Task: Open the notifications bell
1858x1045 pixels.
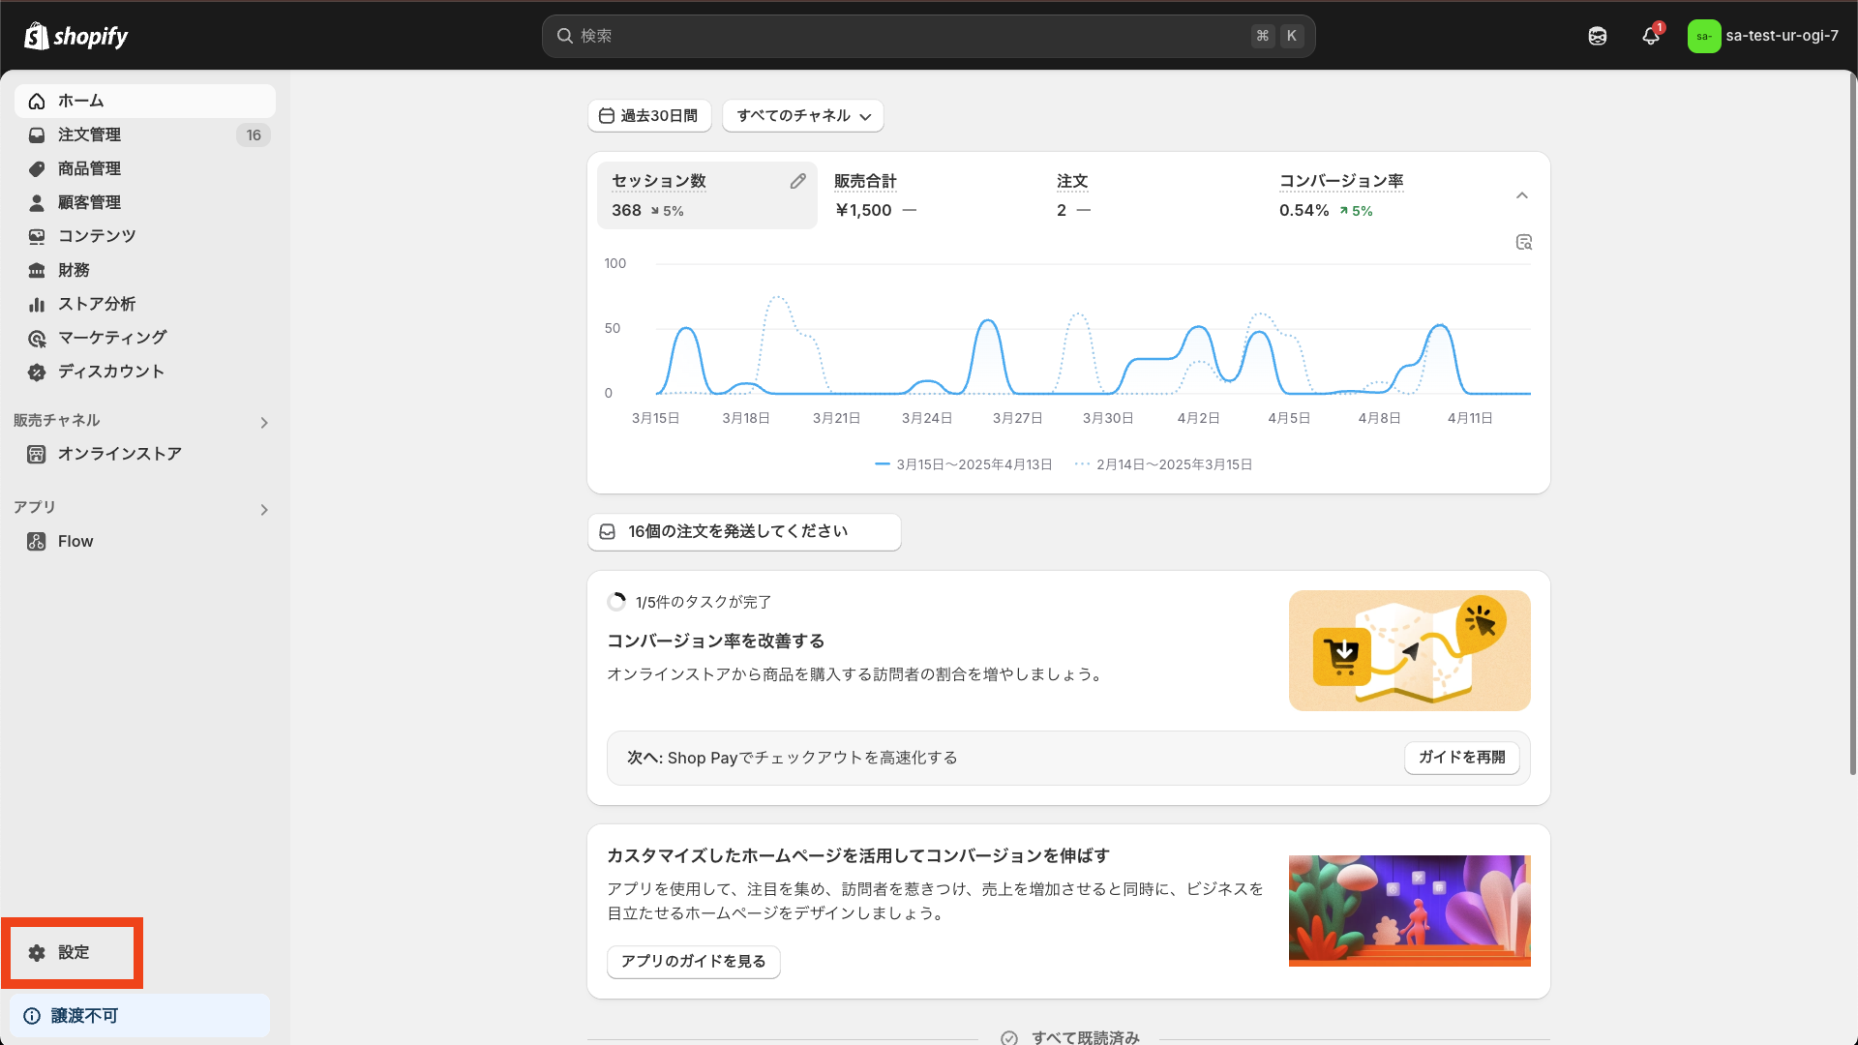Action: [x=1651, y=36]
